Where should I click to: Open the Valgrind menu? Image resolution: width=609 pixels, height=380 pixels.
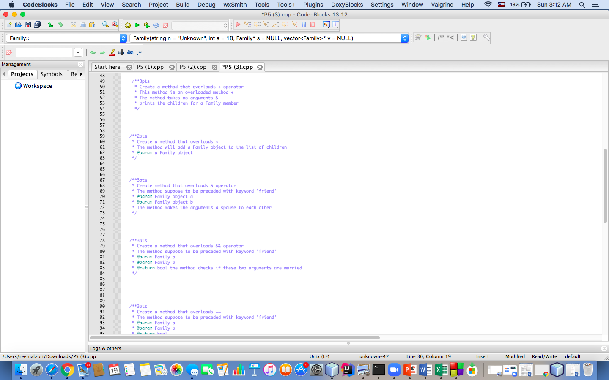click(442, 5)
